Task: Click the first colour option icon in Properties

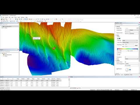Action: click(118, 38)
